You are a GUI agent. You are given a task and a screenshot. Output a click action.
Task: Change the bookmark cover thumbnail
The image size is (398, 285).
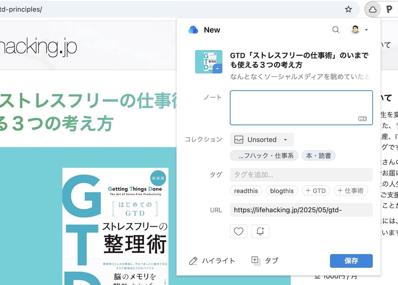209,62
